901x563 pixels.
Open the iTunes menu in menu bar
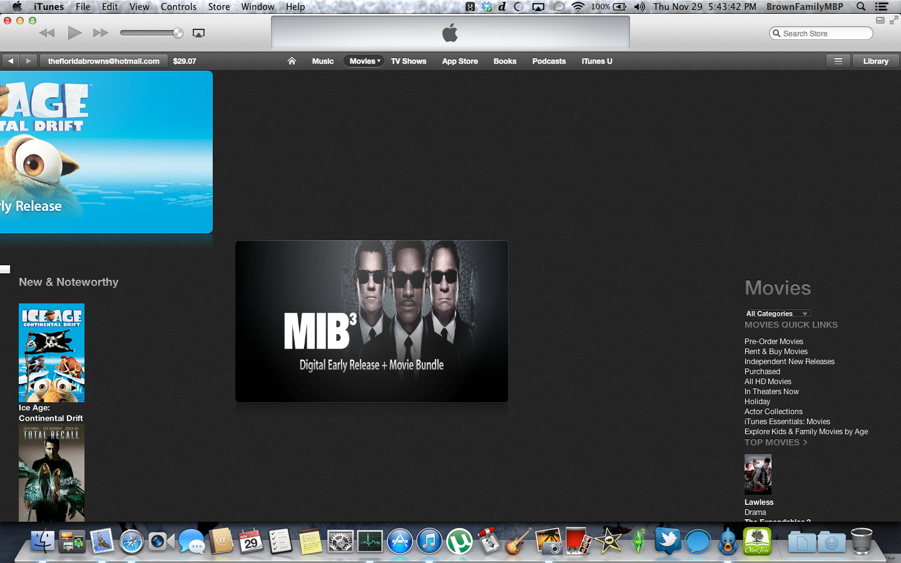coord(49,7)
